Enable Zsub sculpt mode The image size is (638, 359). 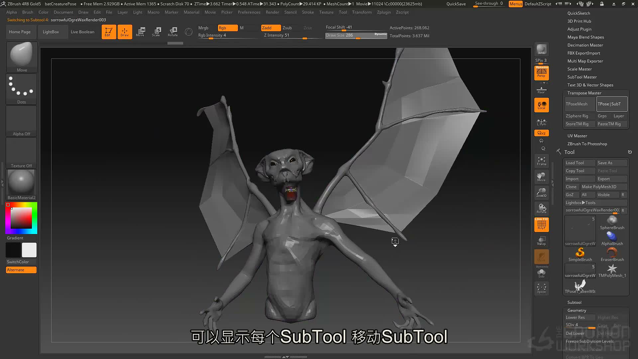pos(287,28)
